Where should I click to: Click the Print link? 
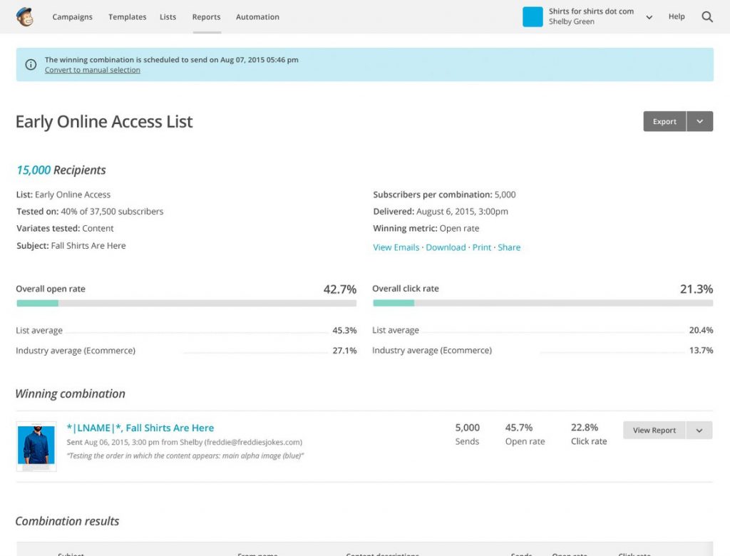click(x=482, y=247)
